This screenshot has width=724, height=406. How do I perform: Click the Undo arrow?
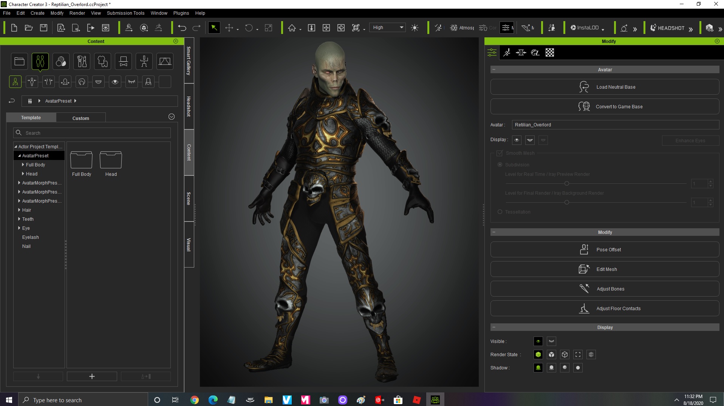[182, 28]
